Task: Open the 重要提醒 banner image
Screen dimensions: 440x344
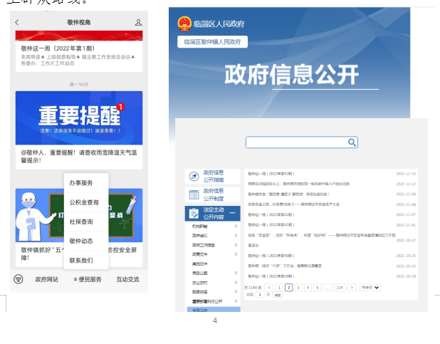Action: 78,119
